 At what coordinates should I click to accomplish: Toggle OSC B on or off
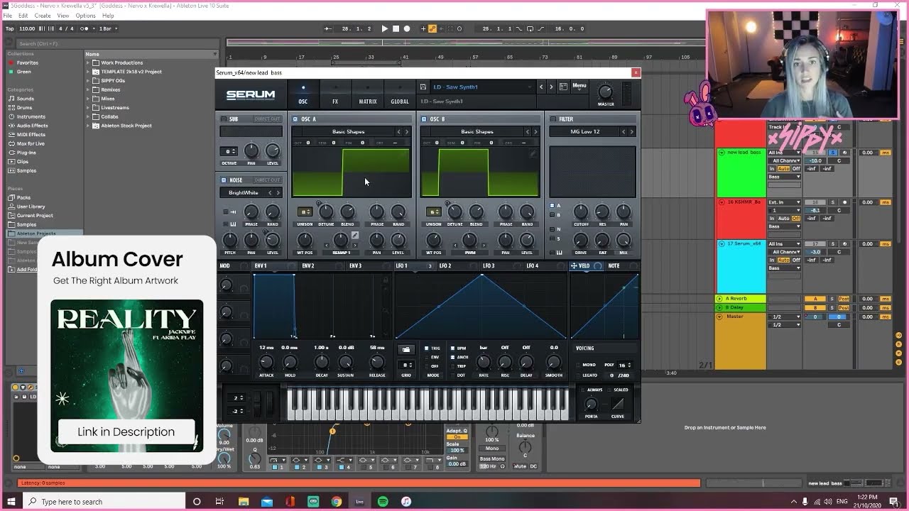click(424, 119)
